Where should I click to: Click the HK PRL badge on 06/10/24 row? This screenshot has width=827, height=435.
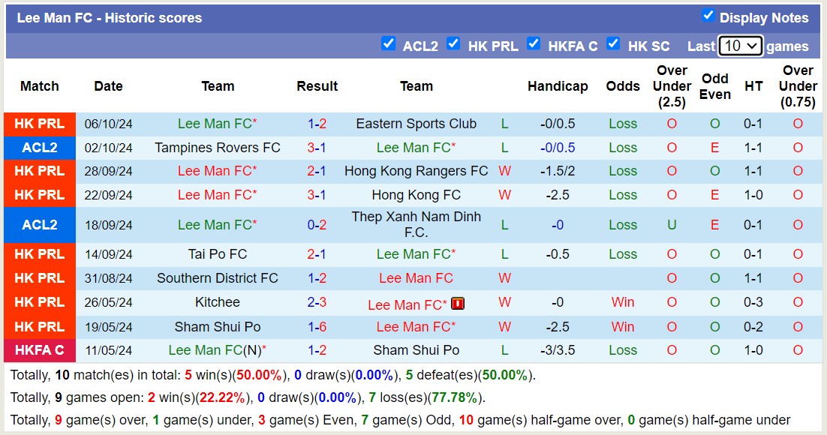(x=39, y=124)
